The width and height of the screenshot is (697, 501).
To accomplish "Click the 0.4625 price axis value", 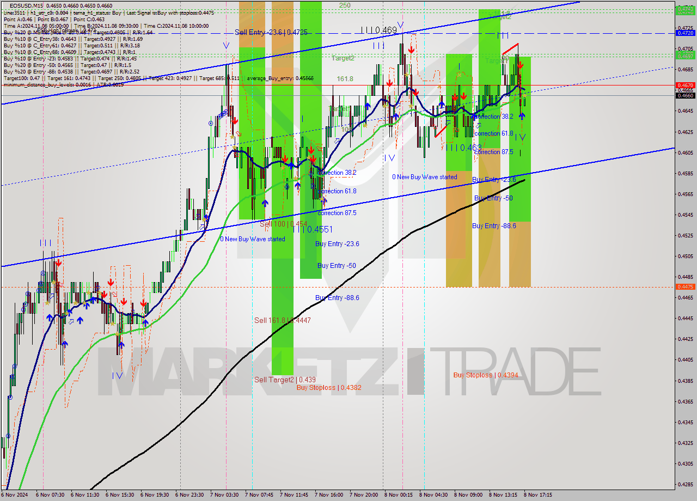I will pos(684,132).
